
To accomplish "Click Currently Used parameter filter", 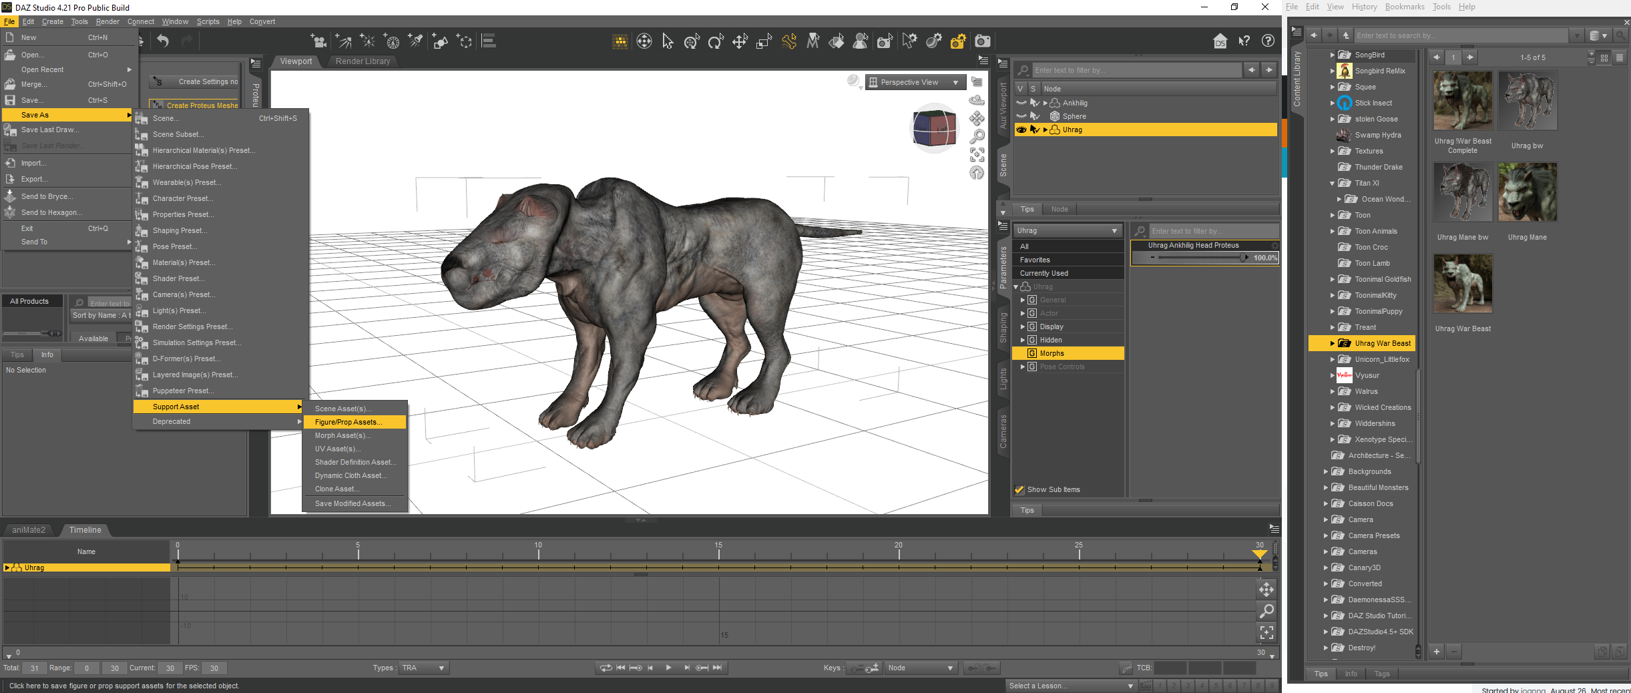I will pos(1043,273).
